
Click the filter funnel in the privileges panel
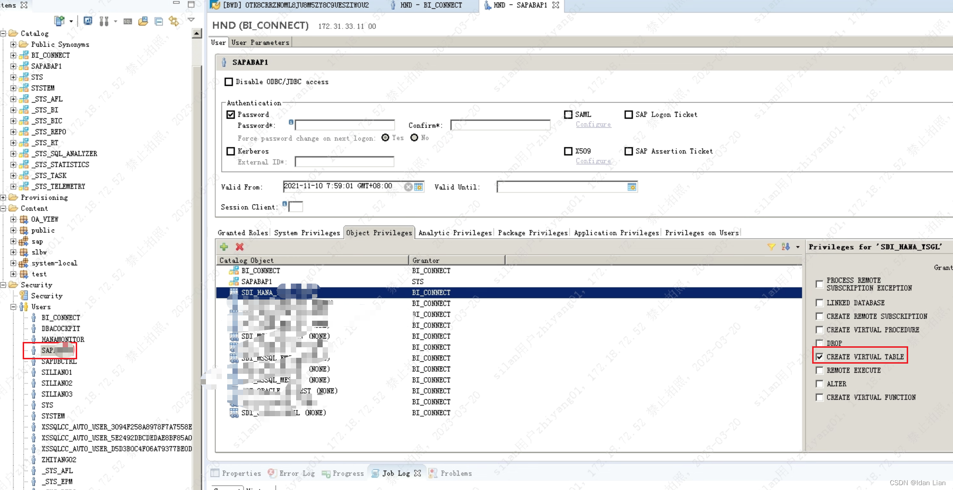pos(771,246)
